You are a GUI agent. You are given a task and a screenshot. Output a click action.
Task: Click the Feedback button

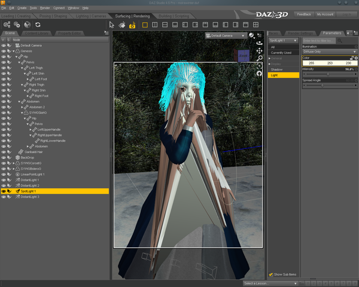click(304, 14)
